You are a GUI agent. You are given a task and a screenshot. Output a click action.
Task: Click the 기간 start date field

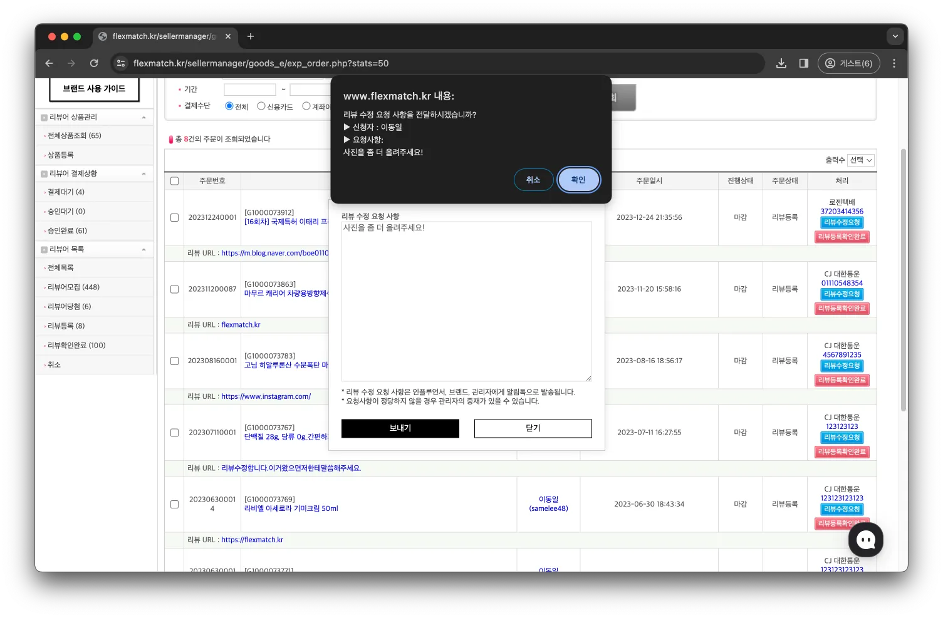250,90
